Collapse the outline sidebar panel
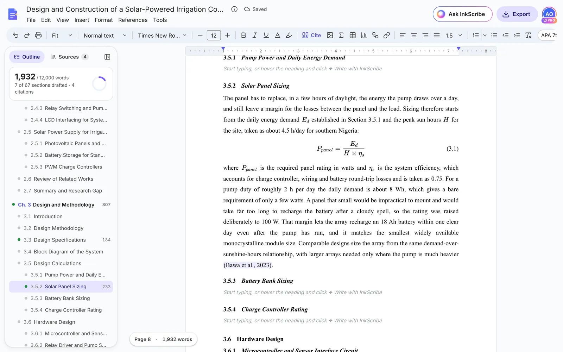This screenshot has height=352, width=563. 107,57
